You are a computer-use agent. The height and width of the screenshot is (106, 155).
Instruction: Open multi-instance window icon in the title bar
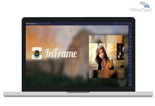(48, 24)
